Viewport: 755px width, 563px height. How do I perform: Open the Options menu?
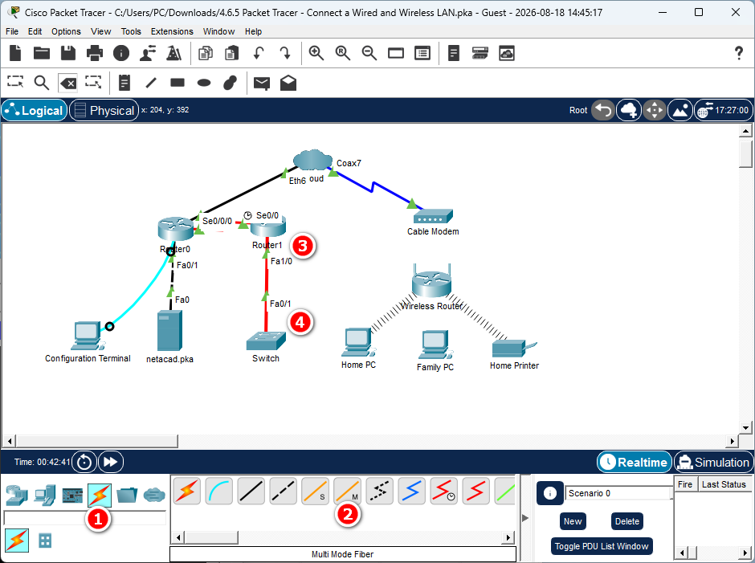click(x=66, y=31)
